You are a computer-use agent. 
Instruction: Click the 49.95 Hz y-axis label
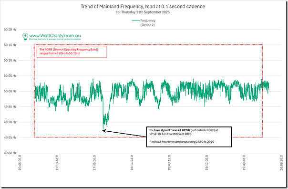coord(10,106)
